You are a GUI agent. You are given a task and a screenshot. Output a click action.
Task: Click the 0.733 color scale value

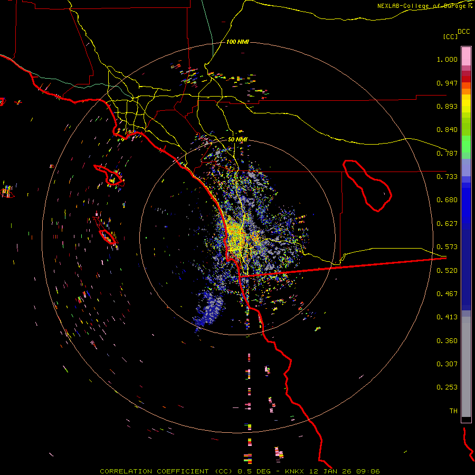[447, 177]
